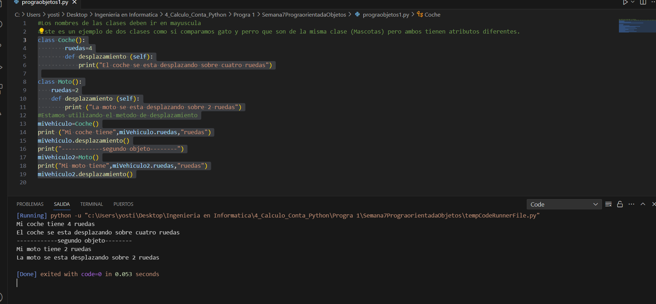Click the minimap code overview
This screenshot has height=304, width=656.
click(637, 26)
